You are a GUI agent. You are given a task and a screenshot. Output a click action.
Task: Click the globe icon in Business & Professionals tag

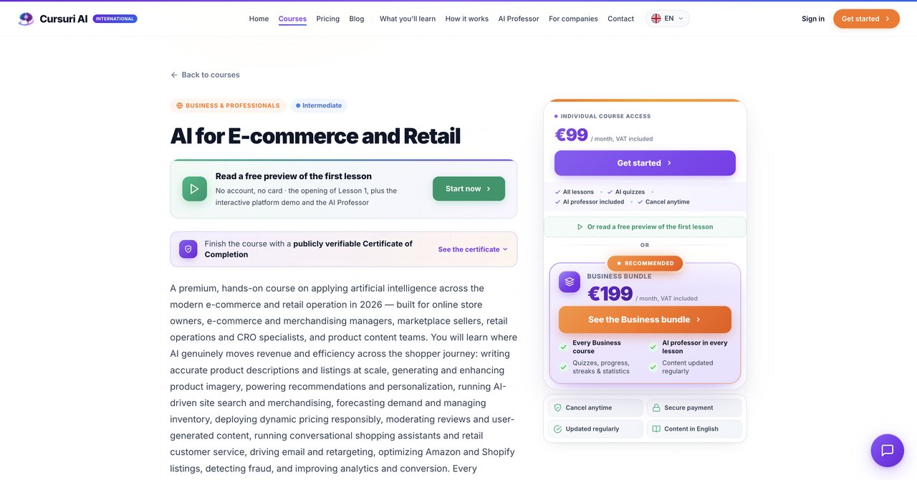pos(180,105)
